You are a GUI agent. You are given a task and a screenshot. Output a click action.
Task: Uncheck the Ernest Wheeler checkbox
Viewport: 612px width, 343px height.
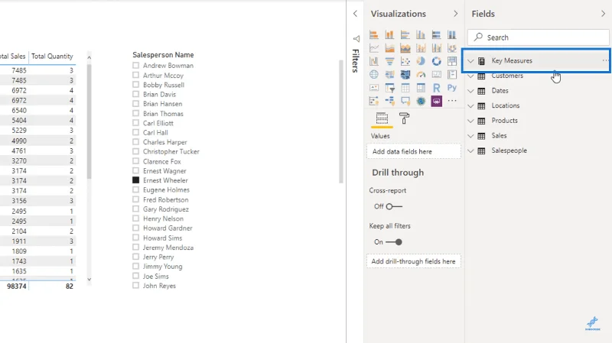click(135, 180)
